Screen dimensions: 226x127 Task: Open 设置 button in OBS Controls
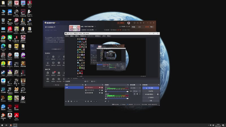(151, 101)
